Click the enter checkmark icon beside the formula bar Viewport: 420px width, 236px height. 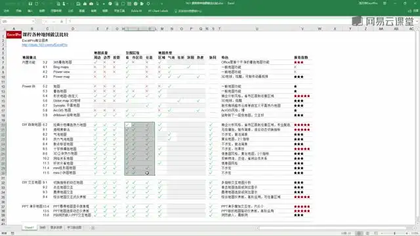[x=54, y=22]
